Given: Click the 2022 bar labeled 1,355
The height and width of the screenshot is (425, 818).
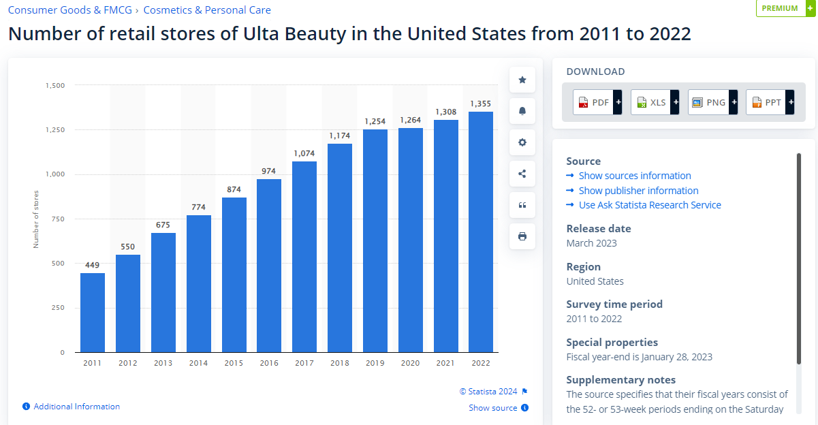Looking at the screenshot, I should point(481,232).
